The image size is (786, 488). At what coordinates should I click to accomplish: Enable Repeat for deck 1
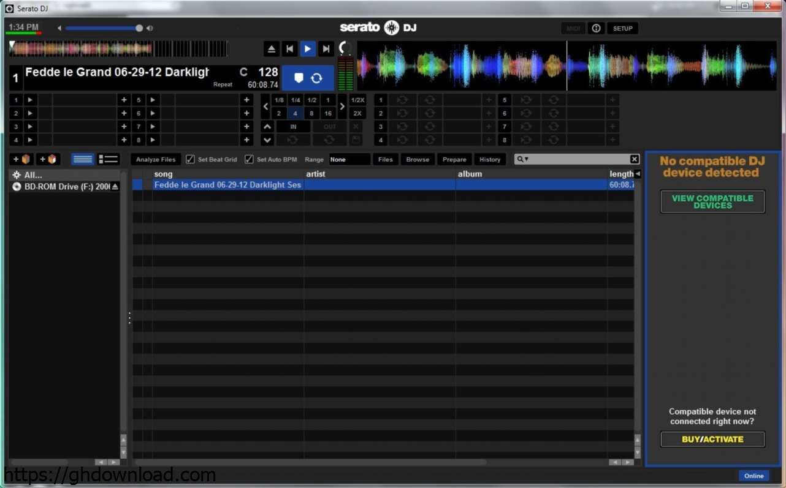[223, 85]
